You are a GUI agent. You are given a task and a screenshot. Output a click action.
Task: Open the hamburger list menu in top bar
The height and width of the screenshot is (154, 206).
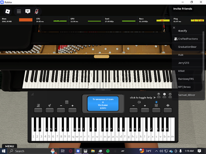click(x=19, y=11)
